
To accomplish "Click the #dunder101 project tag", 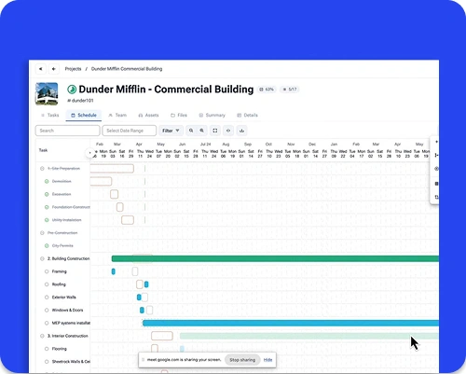I will (80, 101).
